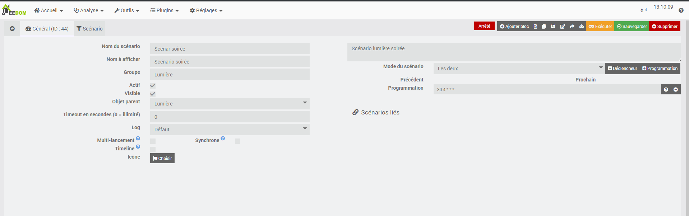This screenshot has height=216, width=689.
Task: Click the copy scenario icon
Action: pyautogui.click(x=544, y=27)
